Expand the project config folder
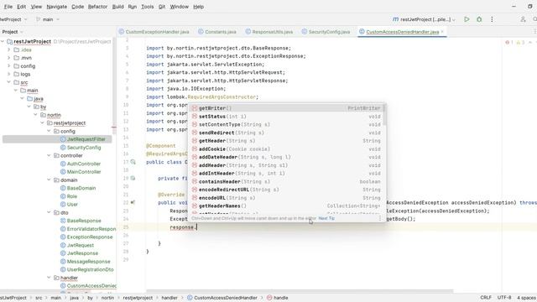 click(9, 66)
